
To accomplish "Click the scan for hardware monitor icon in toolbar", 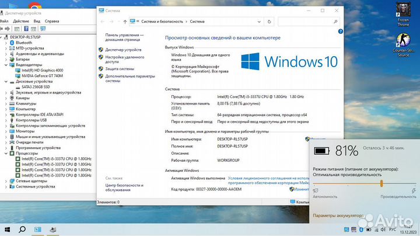I will coord(43,29).
